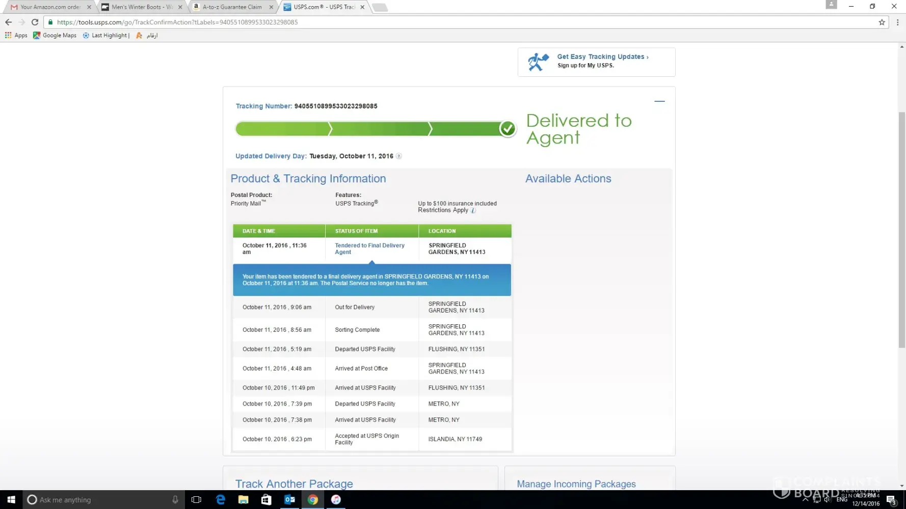Click the info icon beside Updated Delivery Day

(x=399, y=156)
